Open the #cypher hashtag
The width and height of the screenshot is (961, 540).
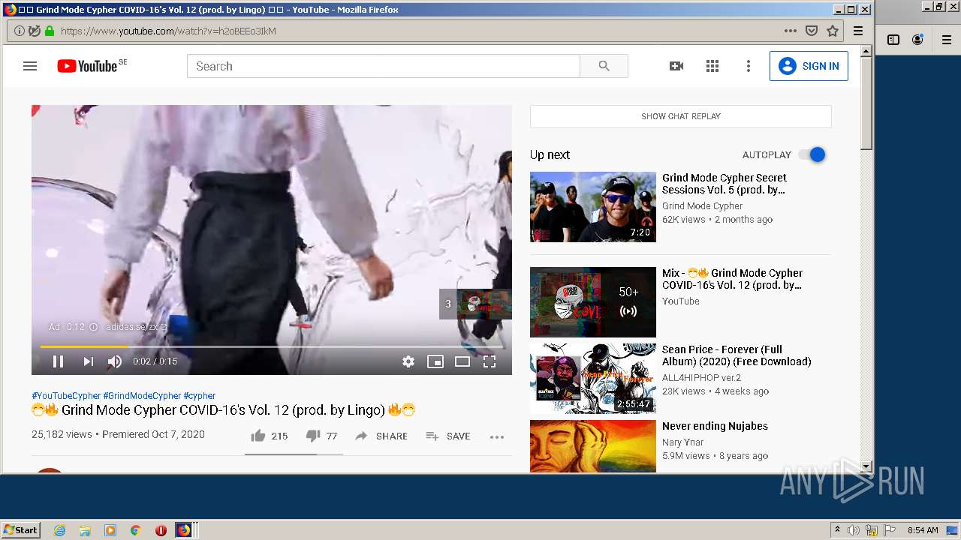click(x=200, y=395)
